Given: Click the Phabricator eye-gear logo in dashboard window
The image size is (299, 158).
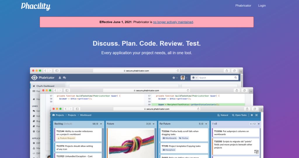Looking at the screenshot, I should pos(34,78).
